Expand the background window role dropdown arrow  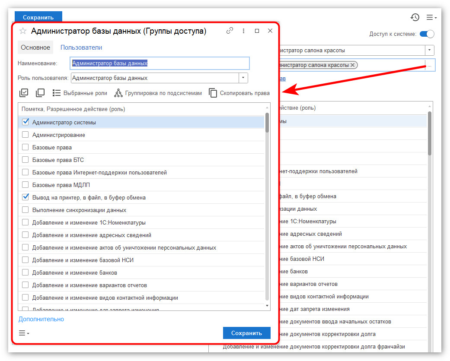point(429,50)
